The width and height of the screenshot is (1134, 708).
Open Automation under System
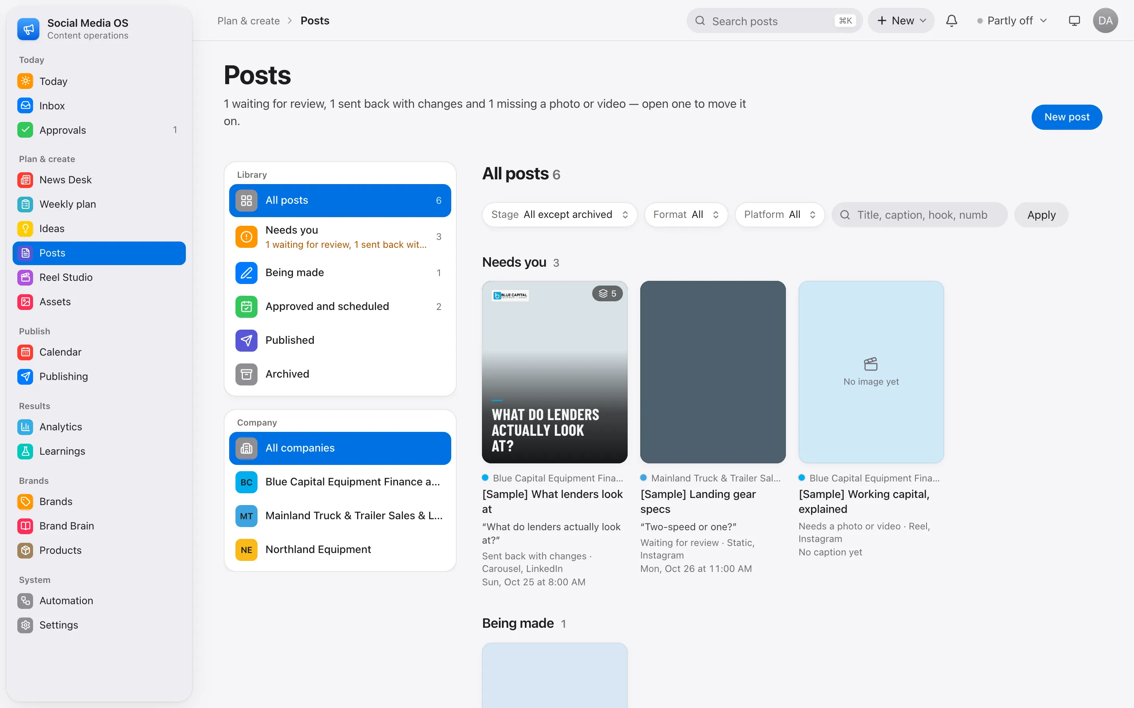pyautogui.click(x=99, y=601)
